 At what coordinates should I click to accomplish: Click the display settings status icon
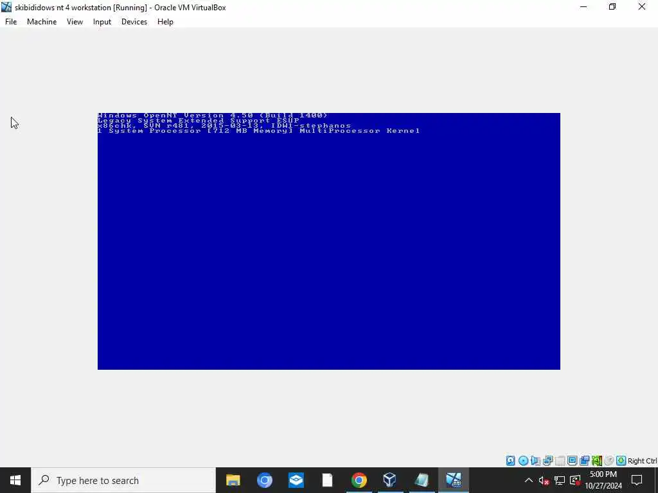pos(572,461)
